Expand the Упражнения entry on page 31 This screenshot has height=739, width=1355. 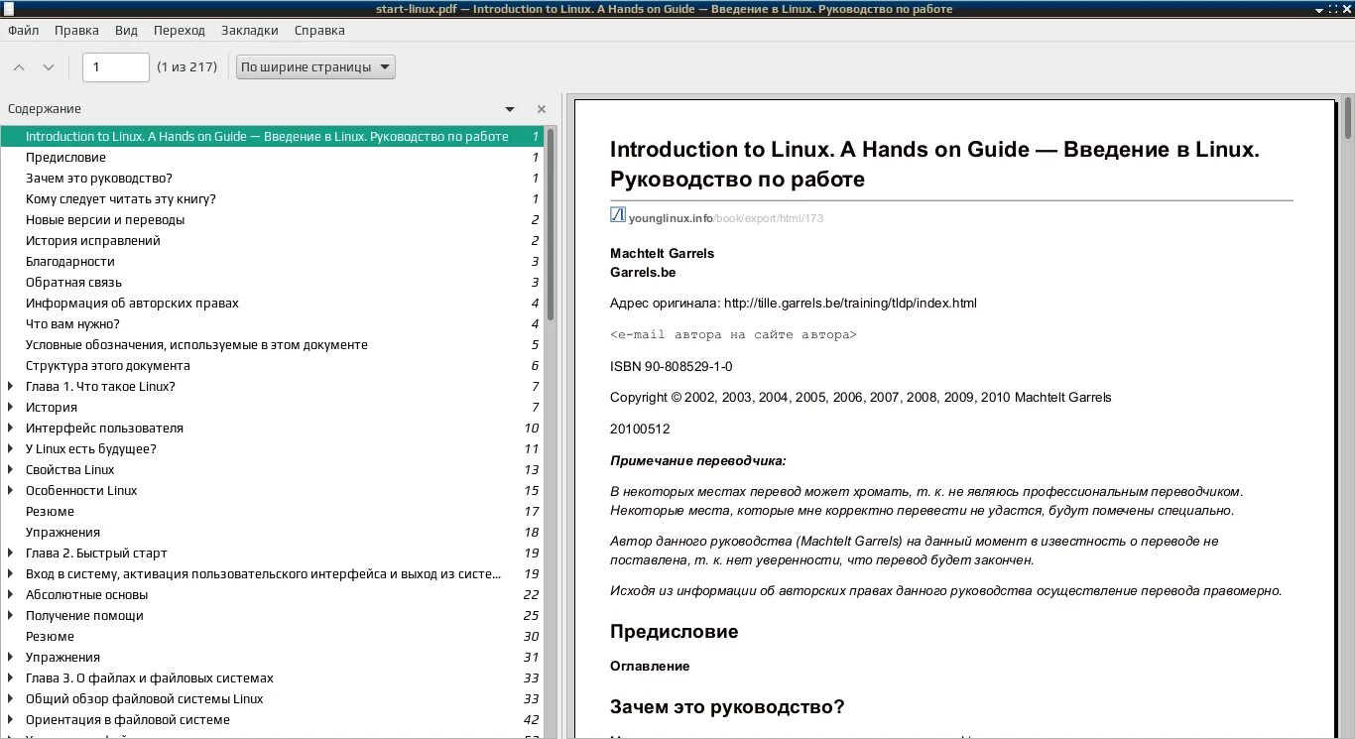coord(11,658)
